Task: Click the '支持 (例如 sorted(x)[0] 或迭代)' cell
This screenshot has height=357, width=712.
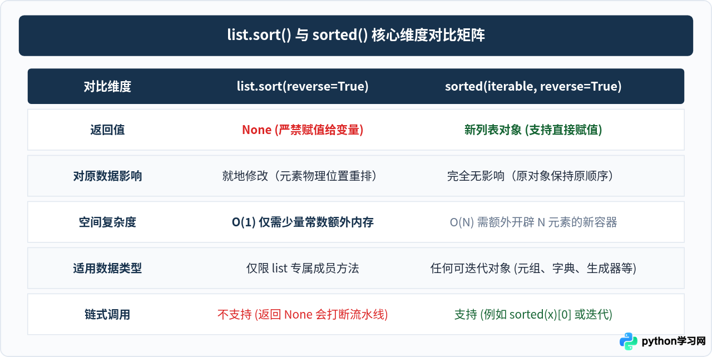Action: [x=533, y=314]
